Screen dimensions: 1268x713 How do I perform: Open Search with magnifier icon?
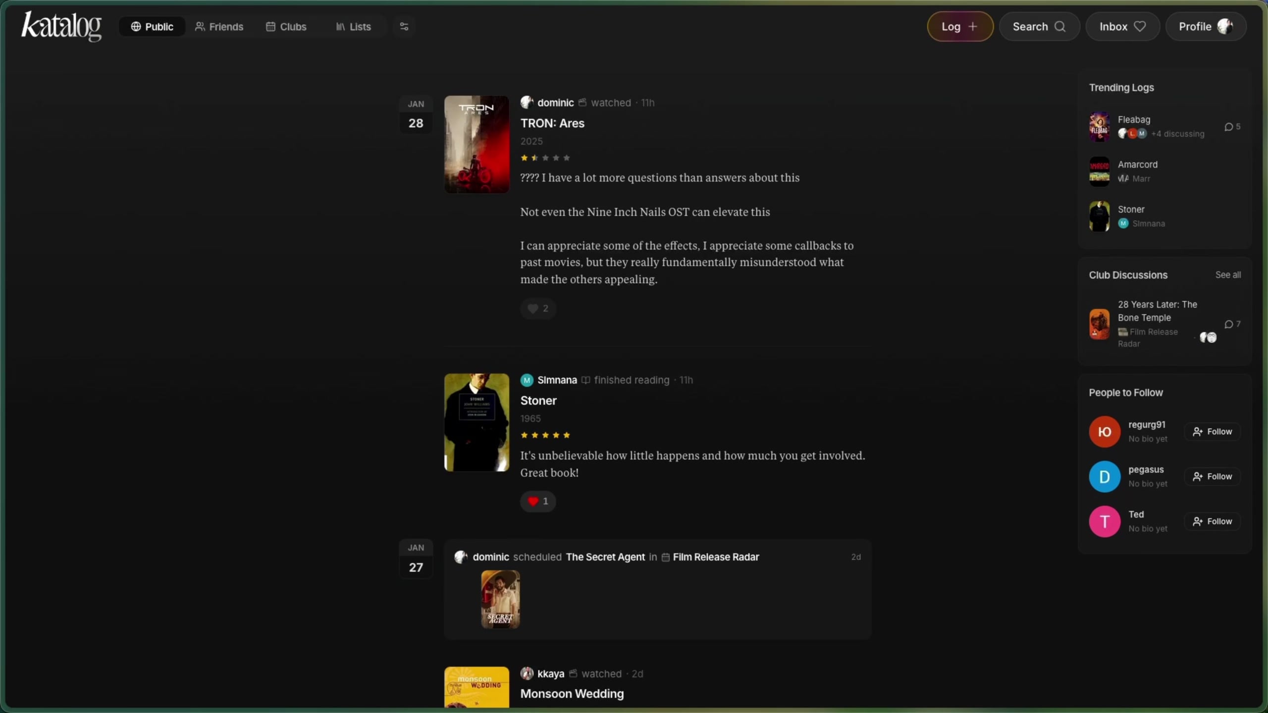tap(1039, 26)
